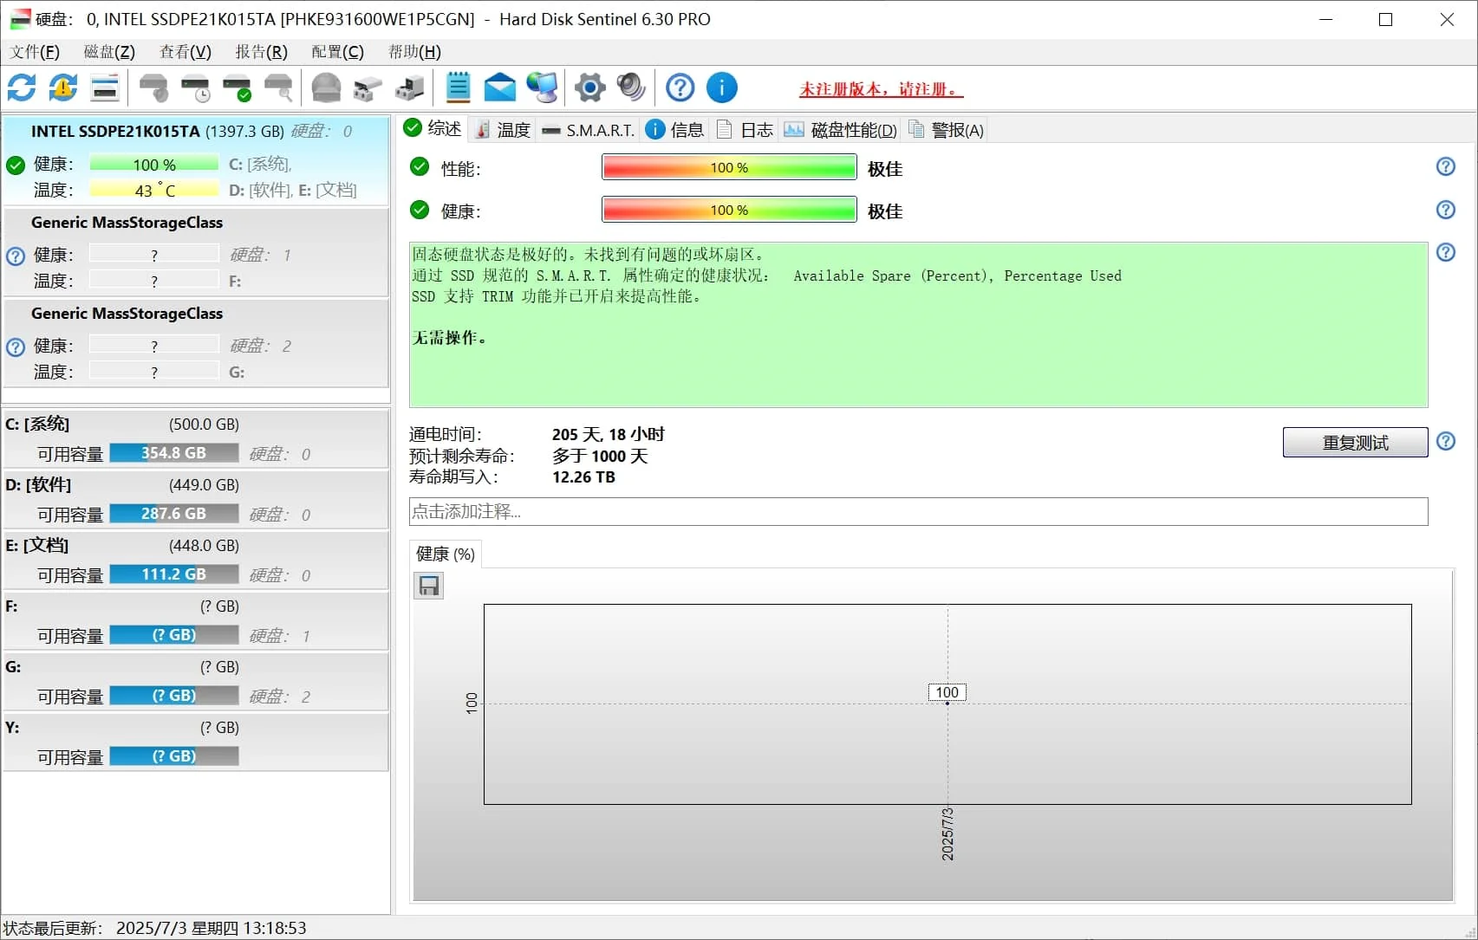This screenshot has width=1478, height=940.
Task: Open the 磁盘(Z) menu
Action: tap(109, 52)
